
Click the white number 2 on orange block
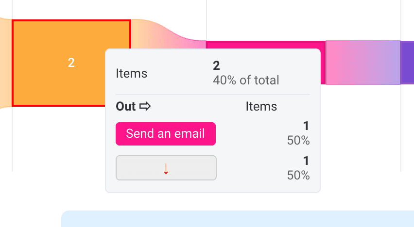(x=71, y=63)
